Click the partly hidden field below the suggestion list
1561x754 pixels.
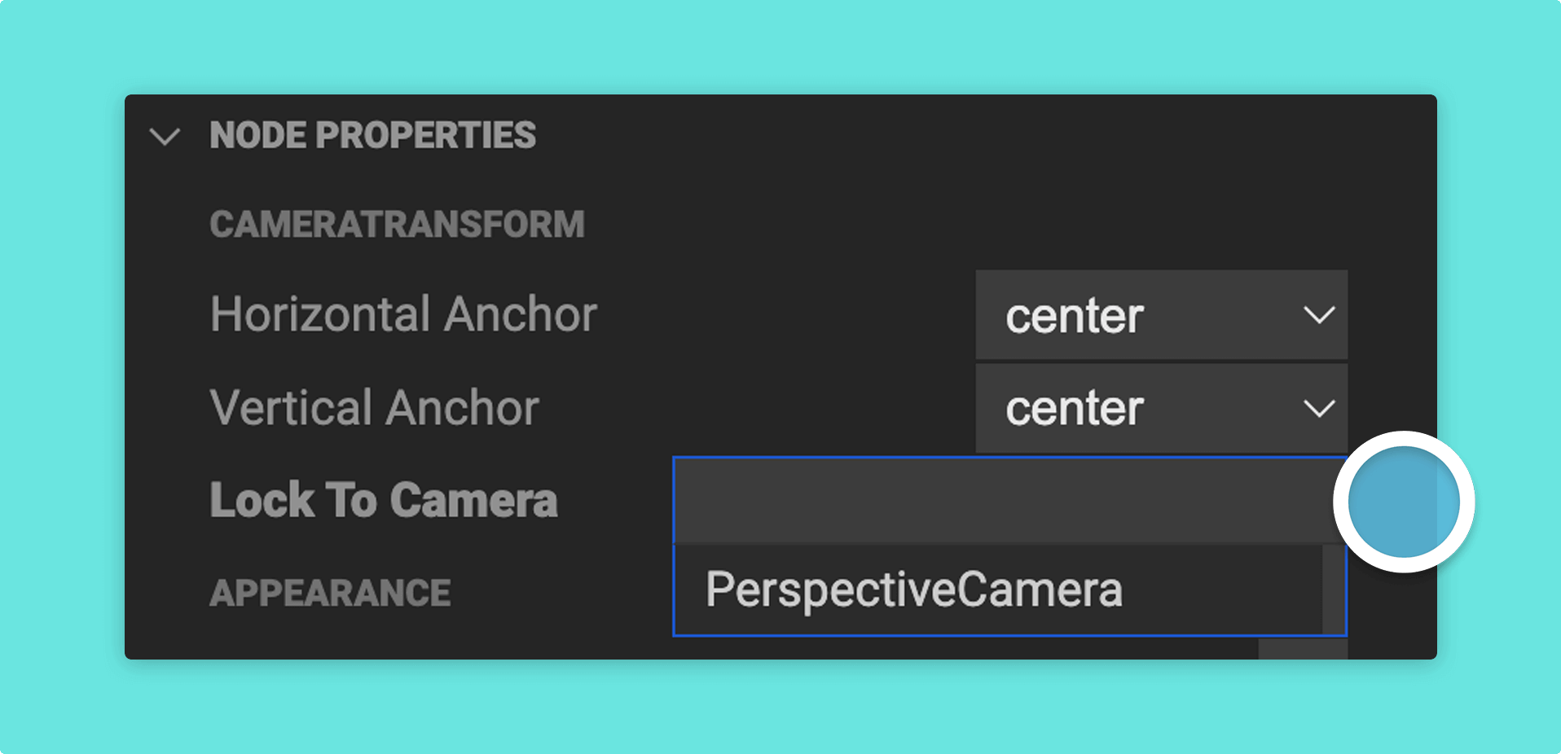click(x=1303, y=649)
